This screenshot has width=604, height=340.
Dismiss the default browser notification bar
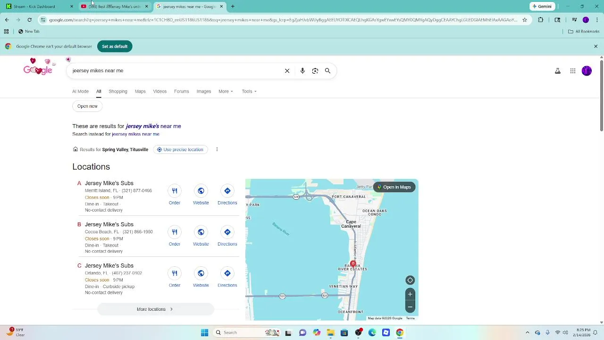(x=596, y=46)
